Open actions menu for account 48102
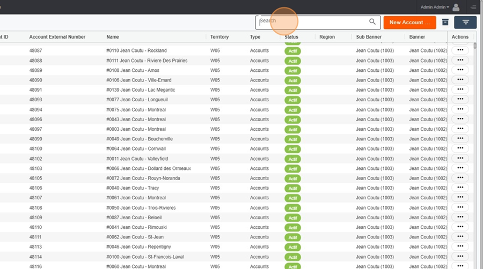This screenshot has width=483, height=269. pyautogui.click(x=460, y=158)
